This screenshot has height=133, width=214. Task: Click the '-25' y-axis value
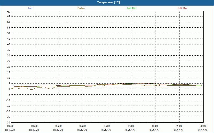9,117
